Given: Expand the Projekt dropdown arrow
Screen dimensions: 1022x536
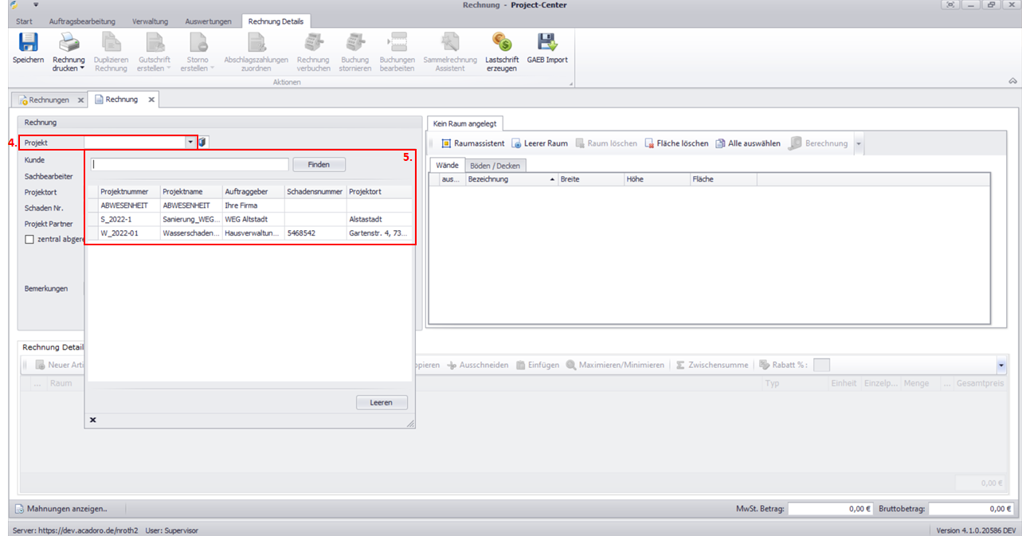Looking at the screenshot, I should pos(190,142).
